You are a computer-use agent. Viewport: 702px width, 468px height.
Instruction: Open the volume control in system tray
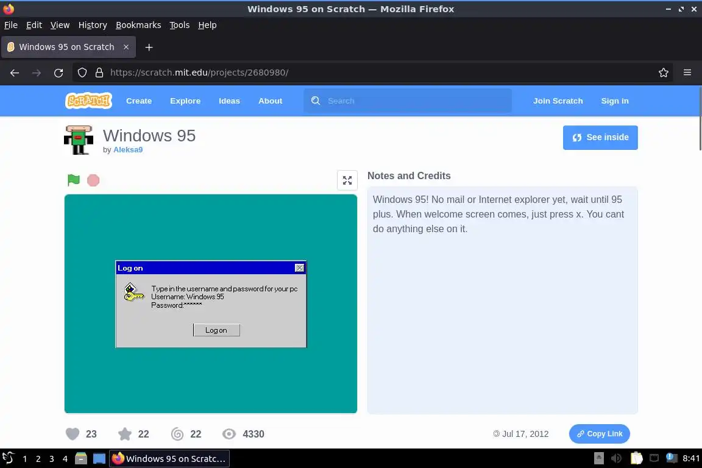click(x=617, y=458)
